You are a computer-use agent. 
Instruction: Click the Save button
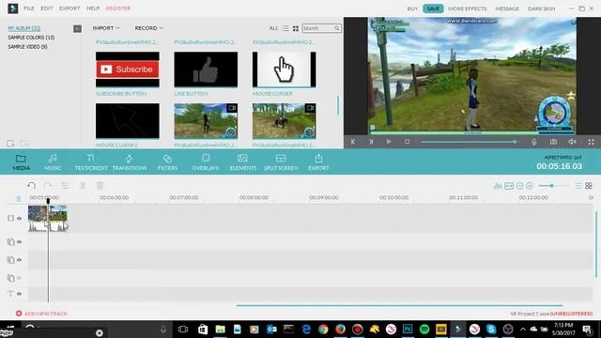(433, 8)
